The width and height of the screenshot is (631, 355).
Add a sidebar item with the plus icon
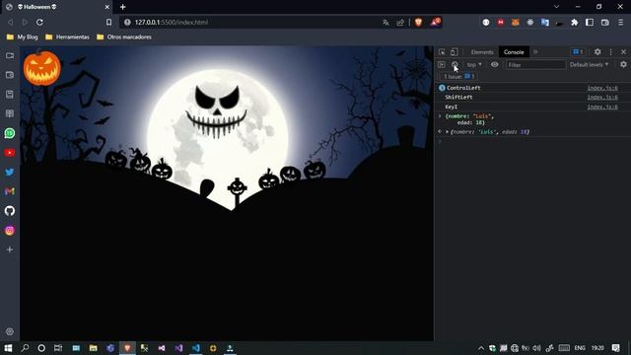(x=10, y=249)
